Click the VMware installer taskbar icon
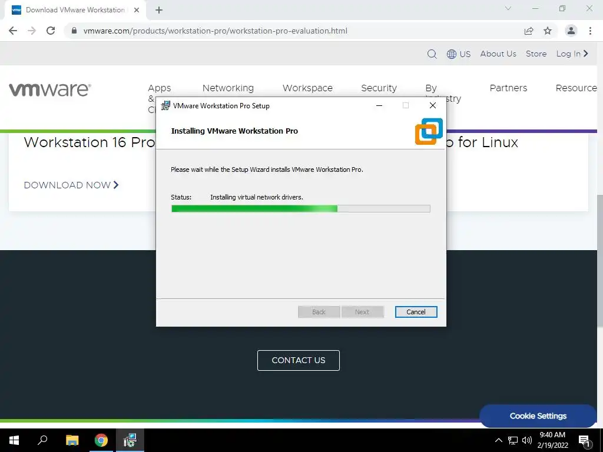Screen dimensions: 603x452 point(130,440)
